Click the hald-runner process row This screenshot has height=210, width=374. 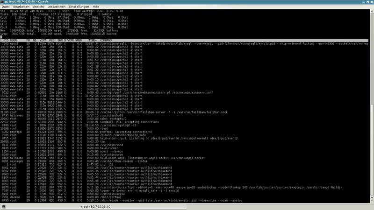(59, 148)
